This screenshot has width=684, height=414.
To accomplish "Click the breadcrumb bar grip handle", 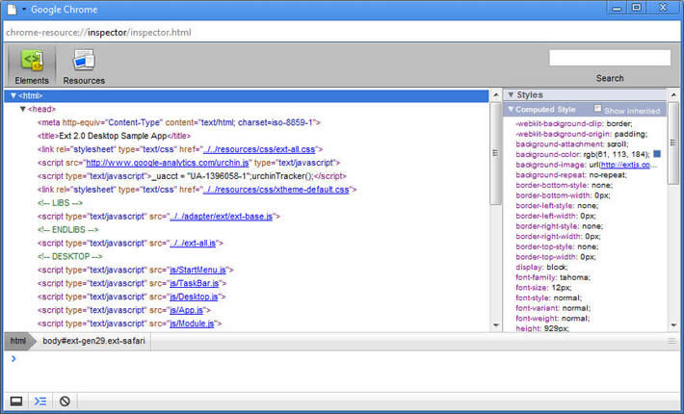I will tap(671, 341).
